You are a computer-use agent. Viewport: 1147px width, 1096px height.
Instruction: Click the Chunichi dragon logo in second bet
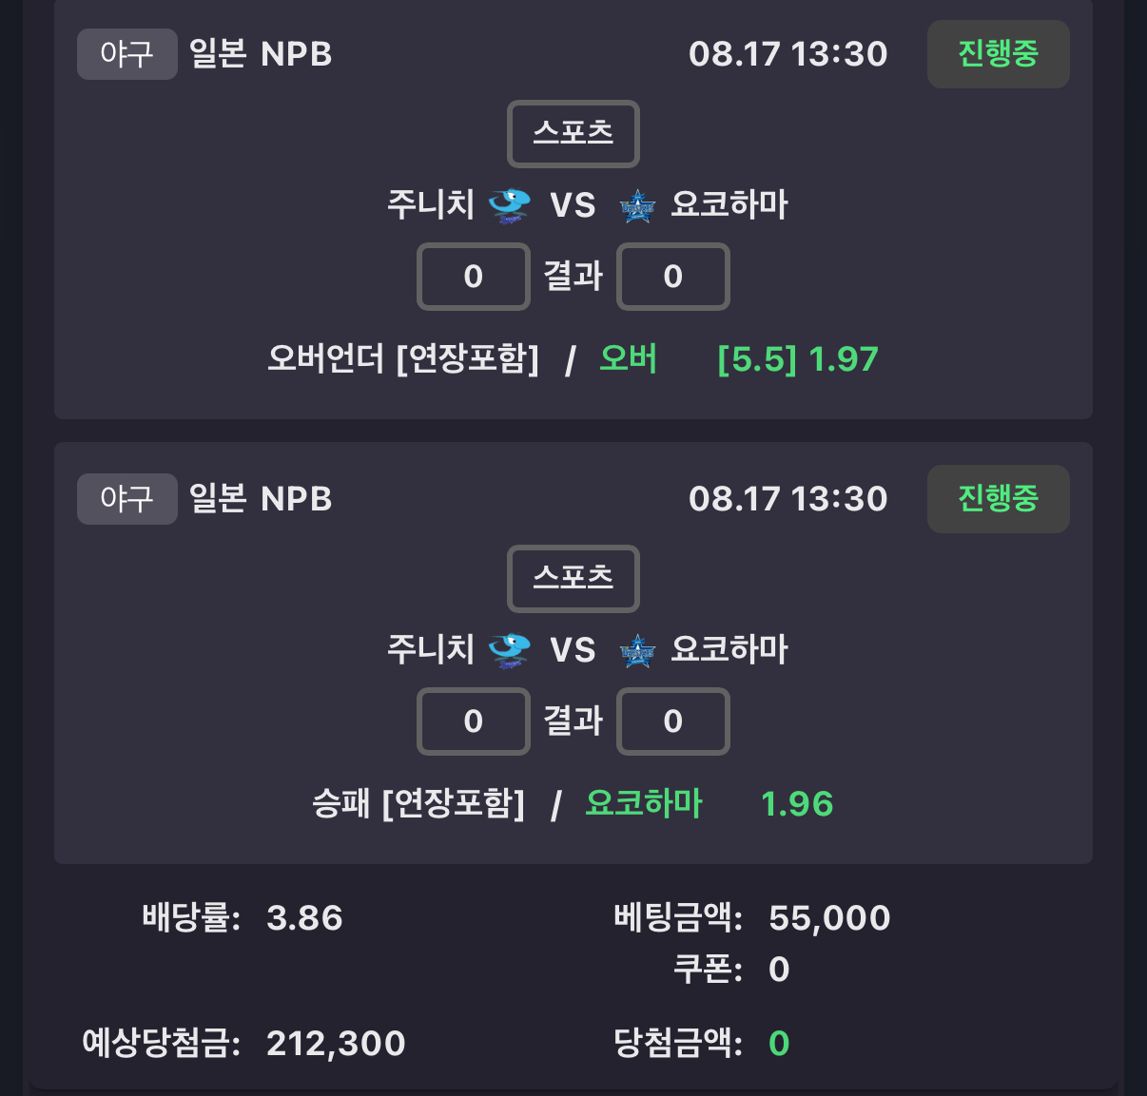pos(509,650)
